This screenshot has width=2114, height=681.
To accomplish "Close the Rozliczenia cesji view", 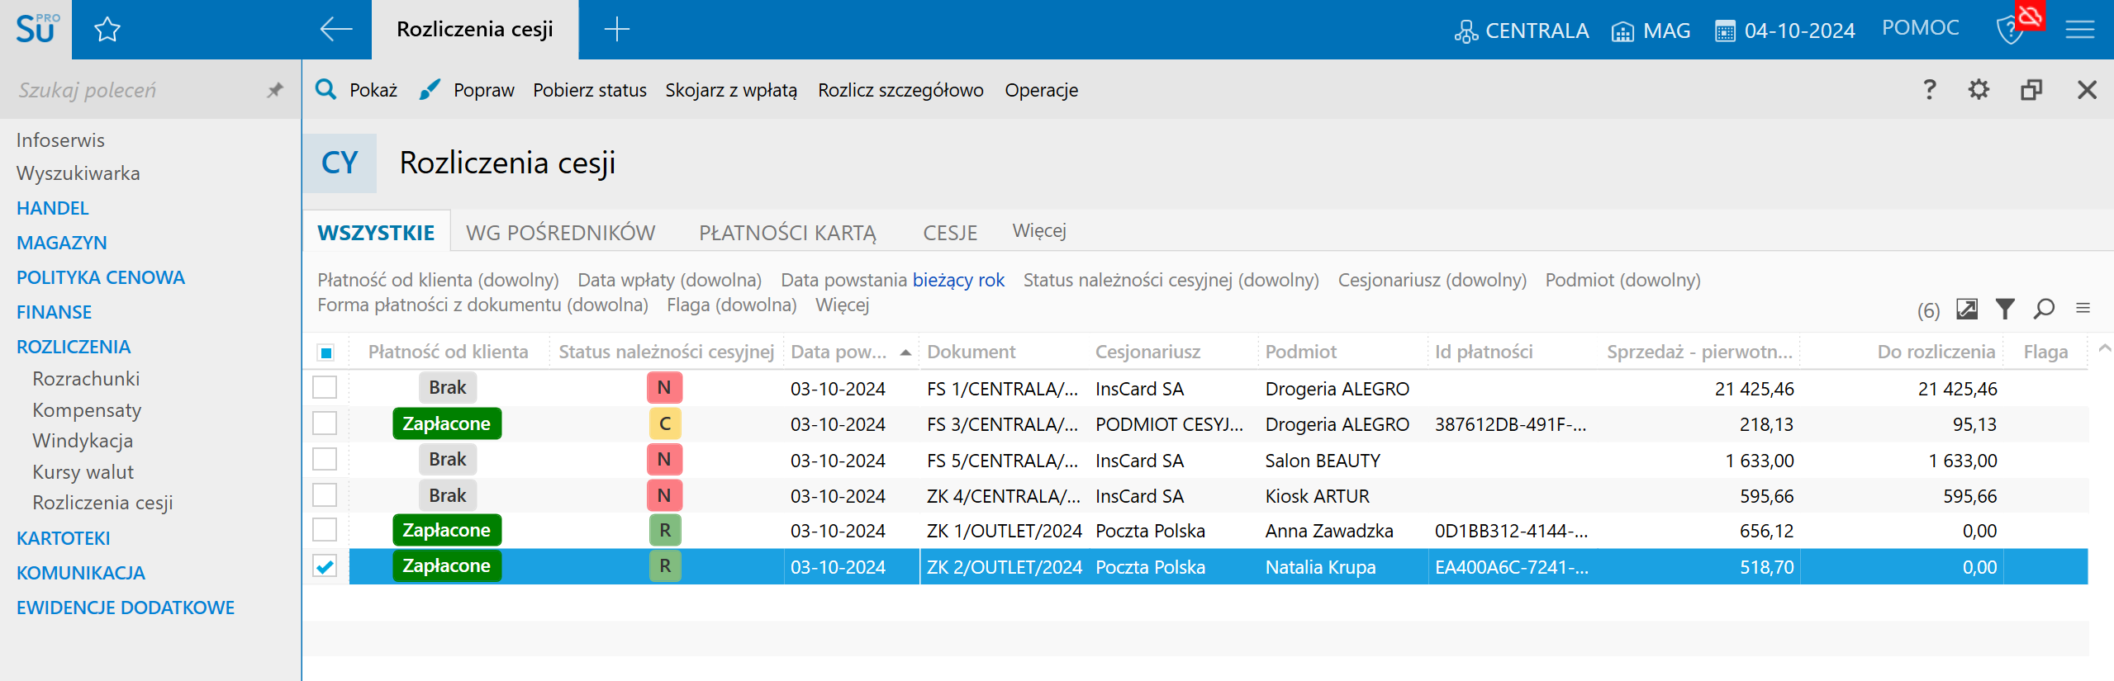I will [2087, 89].
